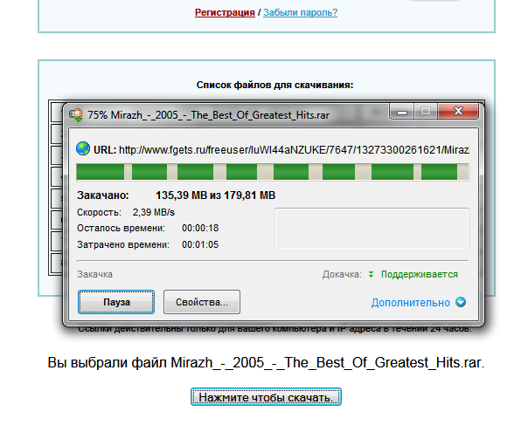This screenshot has width=528, height=432.
Task: Click the Закачано downloaded size label
Action: coord(103,195)
